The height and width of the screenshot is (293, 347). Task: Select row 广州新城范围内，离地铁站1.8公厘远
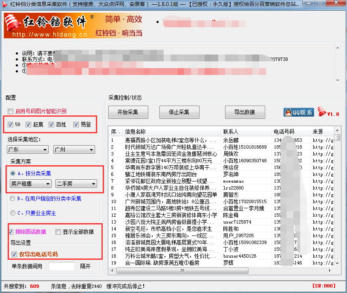[x=221, y=202]
